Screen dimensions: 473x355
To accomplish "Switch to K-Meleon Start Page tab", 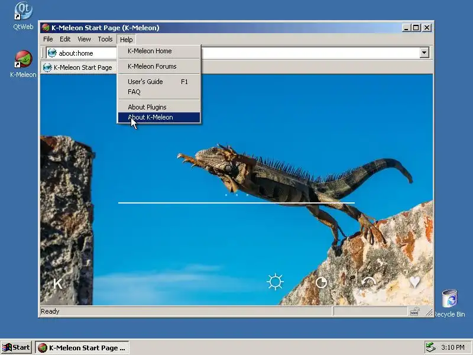I will (78, 67).
